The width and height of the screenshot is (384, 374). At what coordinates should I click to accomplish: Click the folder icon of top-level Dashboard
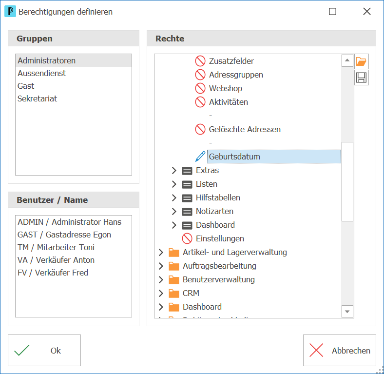click(x=174, y=307)
